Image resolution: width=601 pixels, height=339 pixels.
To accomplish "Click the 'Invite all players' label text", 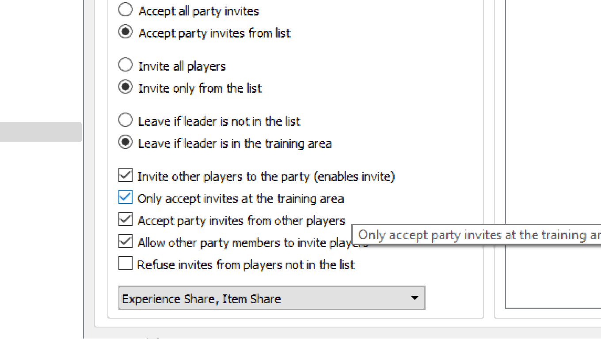I will coord(182,66).
